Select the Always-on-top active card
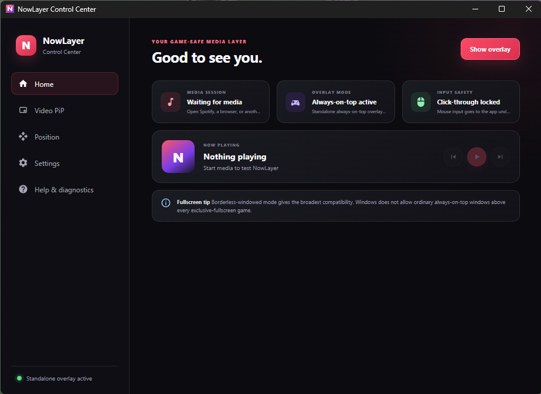This screenshot has height=394, width=541. click(x=336, y=102)
